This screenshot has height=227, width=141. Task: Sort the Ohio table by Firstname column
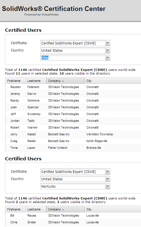pyautogui.click(x=15, y=81)
